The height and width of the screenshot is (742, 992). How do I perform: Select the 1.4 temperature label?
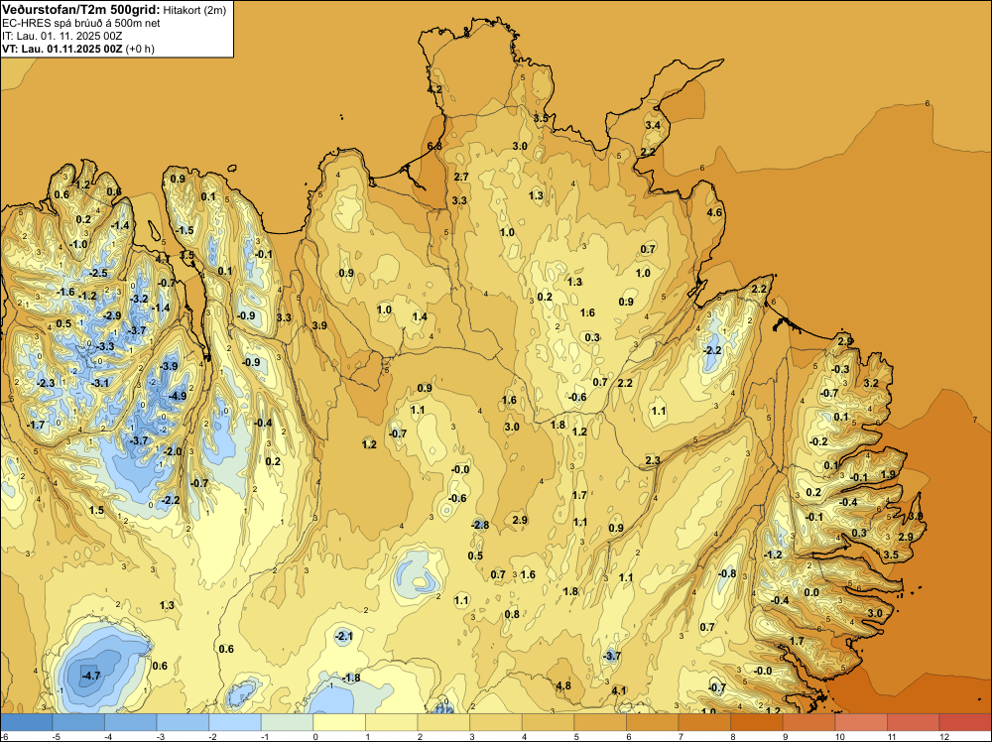[x=420, y=316]
